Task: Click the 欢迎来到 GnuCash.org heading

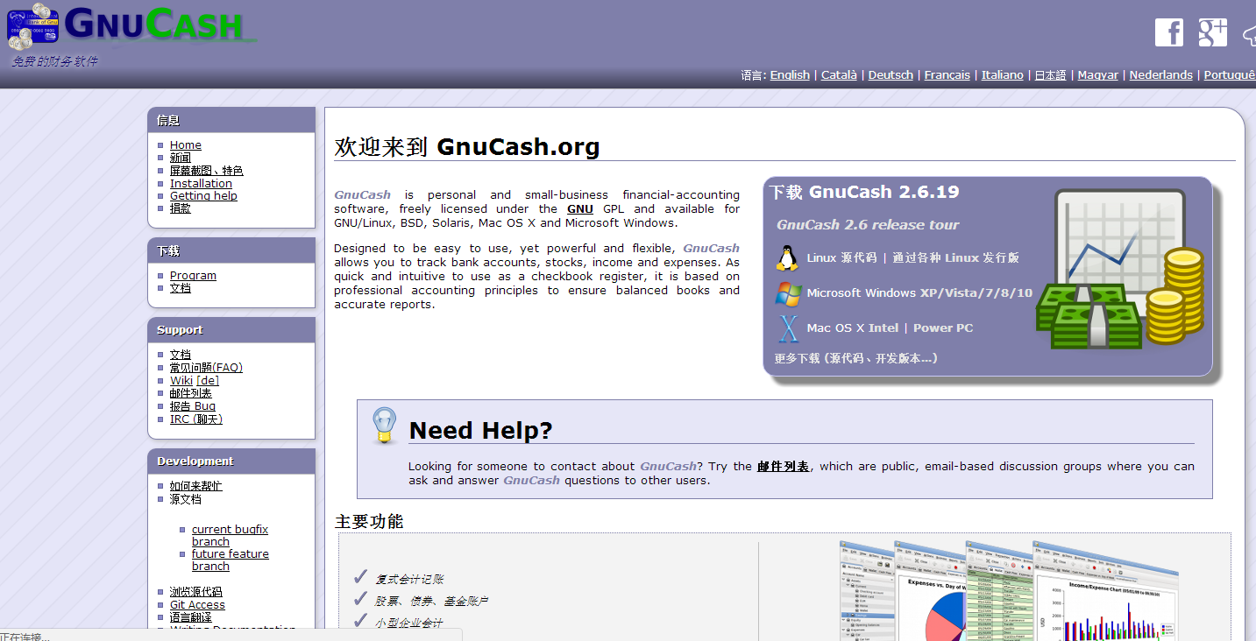Action: tap(467, 146)
